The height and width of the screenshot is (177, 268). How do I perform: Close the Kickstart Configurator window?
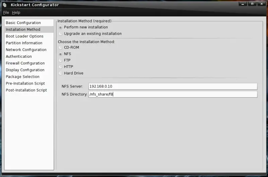[x=262, y=4]
